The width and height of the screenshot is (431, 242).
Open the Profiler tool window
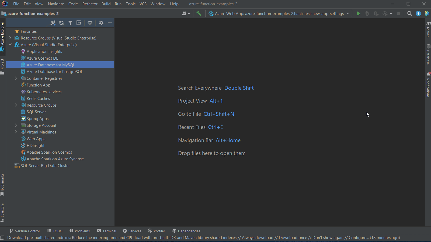pyautogui.click(x=157, y=231)
